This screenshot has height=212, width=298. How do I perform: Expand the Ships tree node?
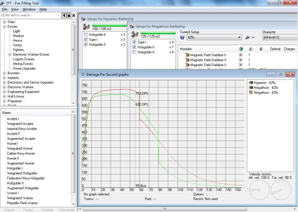coord(4,22)
